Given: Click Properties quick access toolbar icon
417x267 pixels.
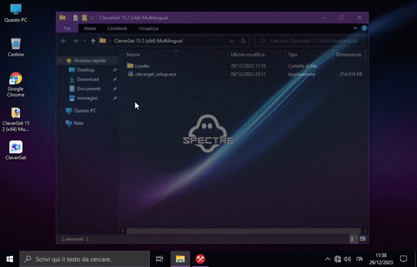Looking at the screenshot, I should [x=76, y=18].
